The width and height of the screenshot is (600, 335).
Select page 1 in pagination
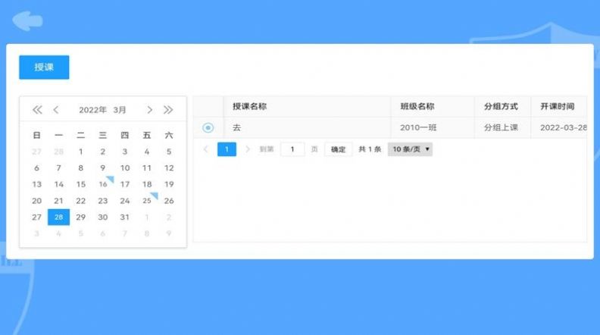(x=227, y=149)
